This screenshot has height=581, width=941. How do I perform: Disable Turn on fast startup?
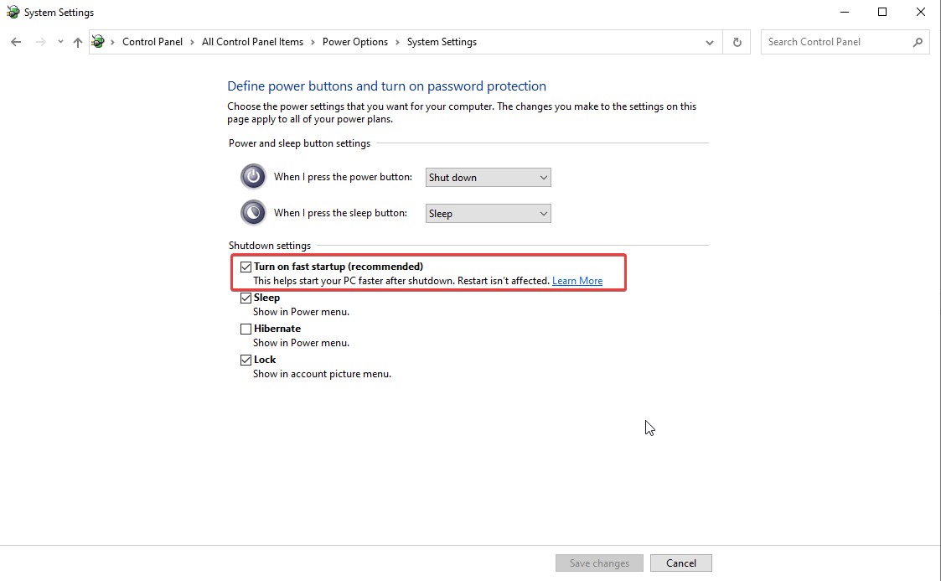pos(246,266)
